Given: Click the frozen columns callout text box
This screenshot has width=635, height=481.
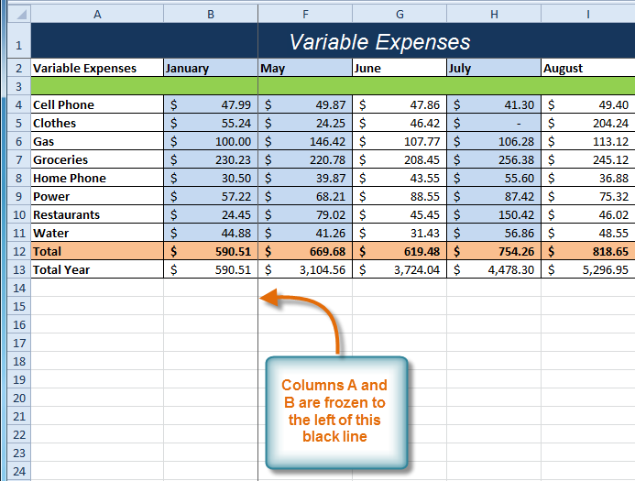Looking at the screenshot, I should coord(337,410).
